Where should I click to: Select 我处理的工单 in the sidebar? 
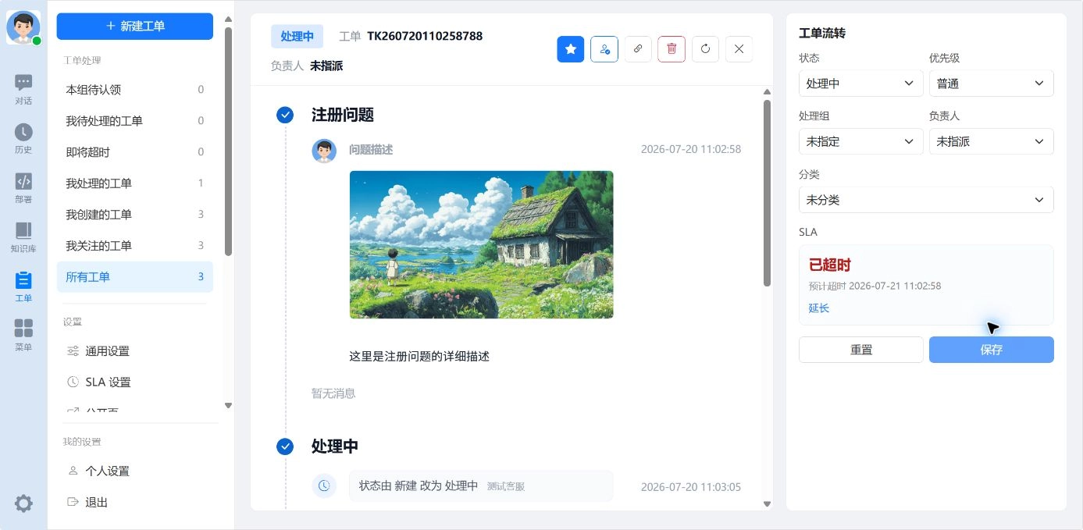point(134,183)
